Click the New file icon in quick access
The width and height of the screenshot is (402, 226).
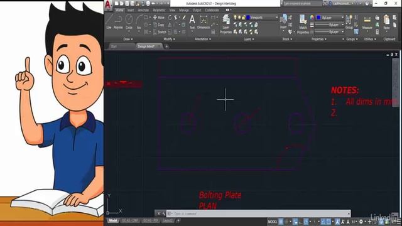117,3
